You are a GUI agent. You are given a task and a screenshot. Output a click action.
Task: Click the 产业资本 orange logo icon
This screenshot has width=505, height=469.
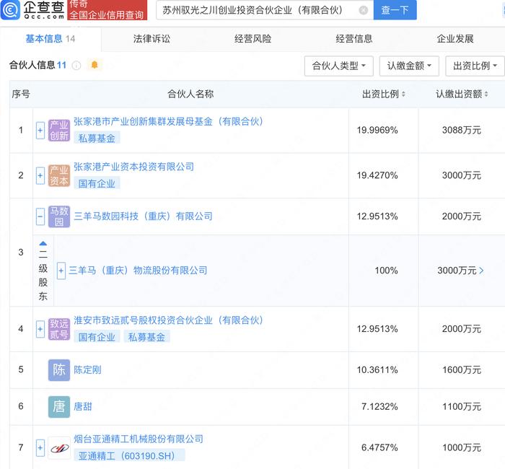tap(59, 175)
